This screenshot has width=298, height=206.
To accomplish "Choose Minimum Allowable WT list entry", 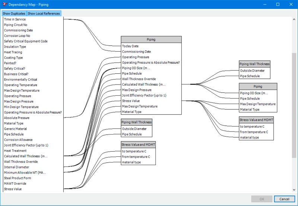I will [x=25, y=172].
